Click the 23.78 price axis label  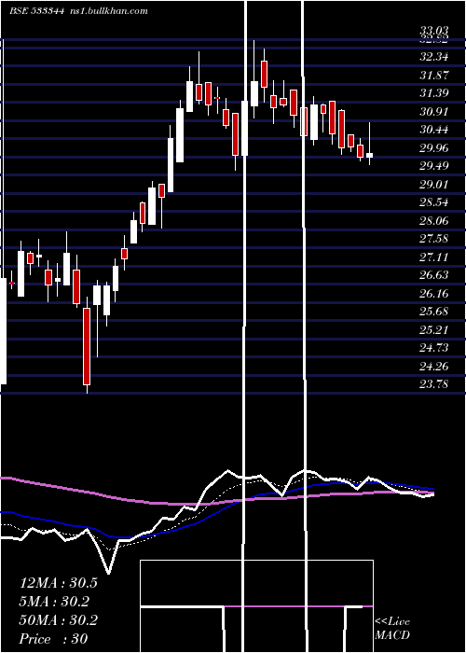[x=434, y=384]
